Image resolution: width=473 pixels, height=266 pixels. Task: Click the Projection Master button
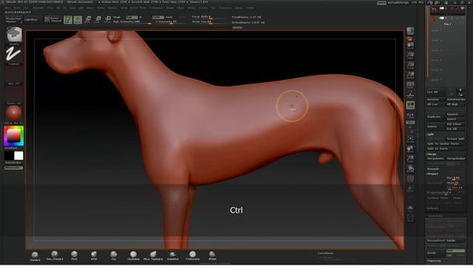tap(13, 20)
